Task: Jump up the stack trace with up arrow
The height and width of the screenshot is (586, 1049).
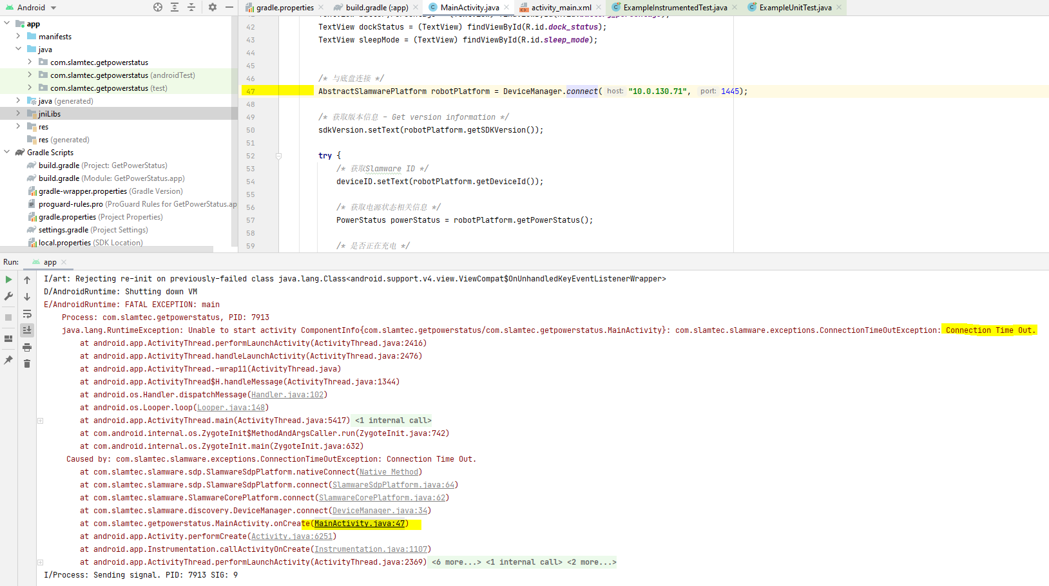Action: pyautogui.click(x=27, y=279)
